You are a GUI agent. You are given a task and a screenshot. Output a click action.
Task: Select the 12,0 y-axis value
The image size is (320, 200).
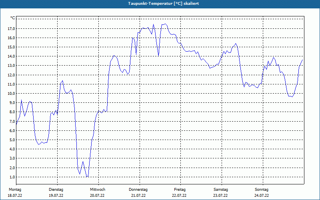point(11,75)
